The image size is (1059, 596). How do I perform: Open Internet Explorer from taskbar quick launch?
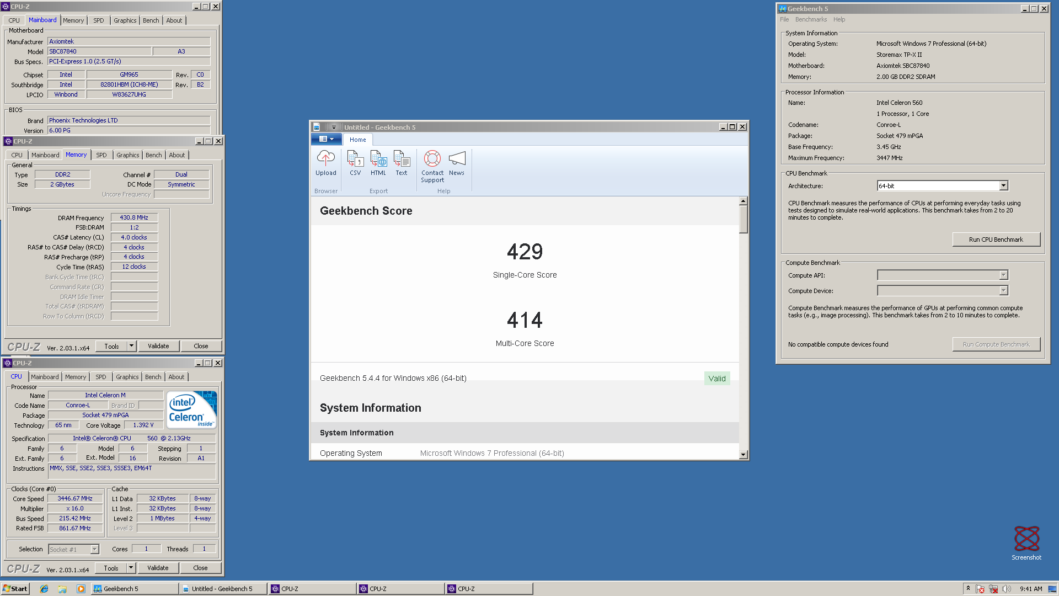44,589
